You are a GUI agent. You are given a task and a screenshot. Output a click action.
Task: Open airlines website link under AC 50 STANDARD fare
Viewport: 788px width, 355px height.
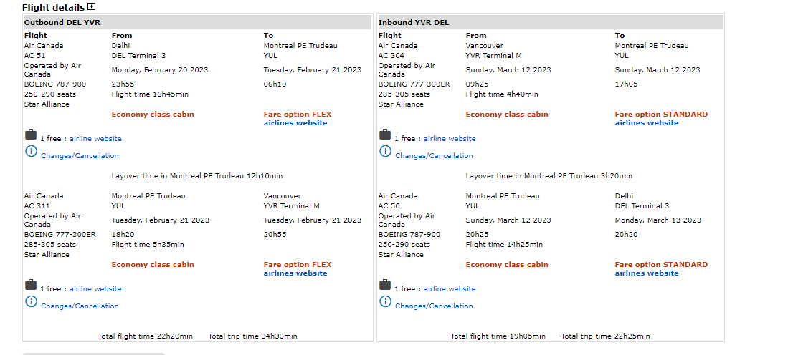point(646,273)
